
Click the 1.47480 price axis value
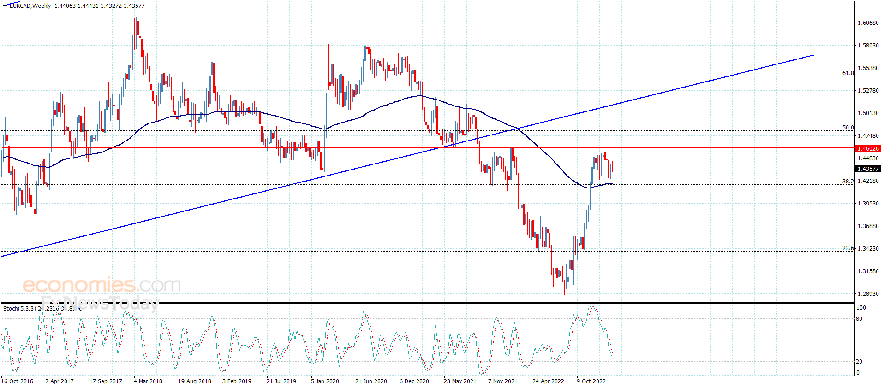point(868,135)
